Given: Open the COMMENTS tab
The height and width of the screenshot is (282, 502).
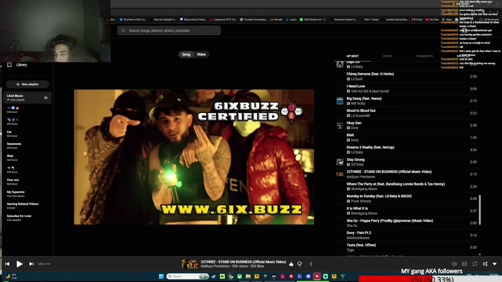Looking at the screenshot, I should coord(424,56).
